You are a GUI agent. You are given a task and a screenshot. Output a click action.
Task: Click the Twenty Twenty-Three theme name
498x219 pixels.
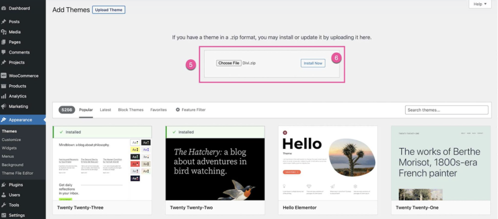click(80, 207)
